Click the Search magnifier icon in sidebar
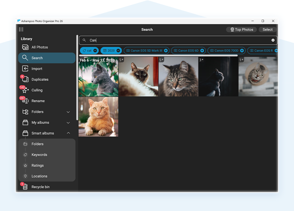Screen dimensions: 294x211 pyautogui.click(x=25, y=58)
